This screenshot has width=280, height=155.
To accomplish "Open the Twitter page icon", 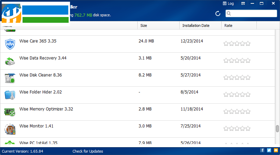I will [269, 150].
